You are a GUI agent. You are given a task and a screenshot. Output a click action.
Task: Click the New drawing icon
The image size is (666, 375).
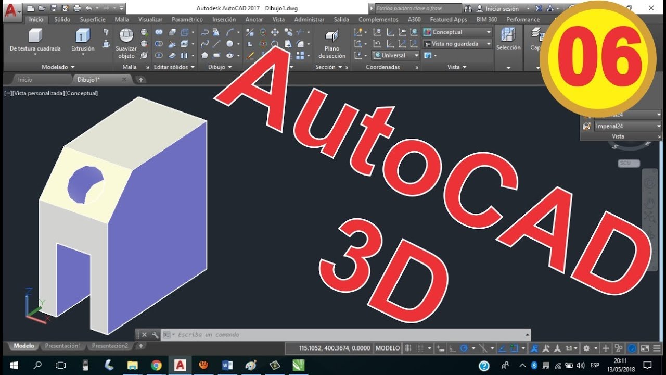point(31,8)
